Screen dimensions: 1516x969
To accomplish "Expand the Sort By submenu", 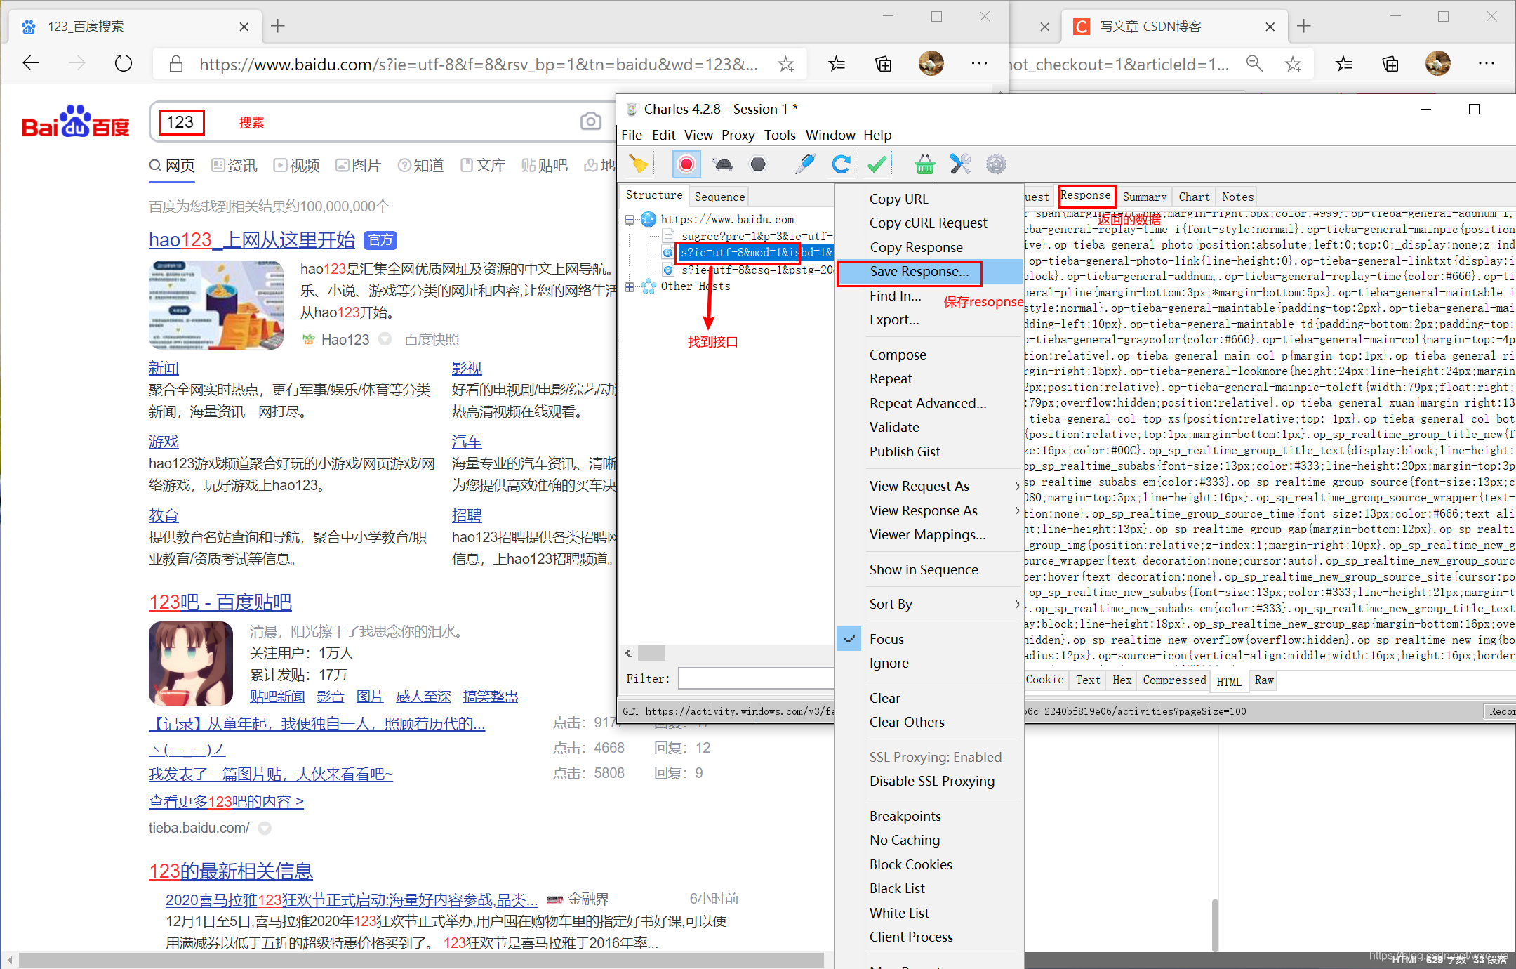I will [930, 604].
